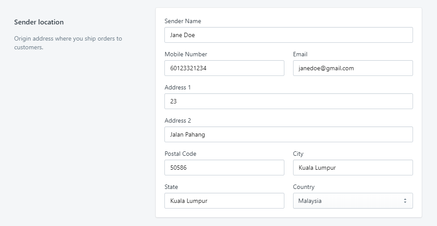437x226 pixels.
Task: Click the City label
Action: point(298,154)
